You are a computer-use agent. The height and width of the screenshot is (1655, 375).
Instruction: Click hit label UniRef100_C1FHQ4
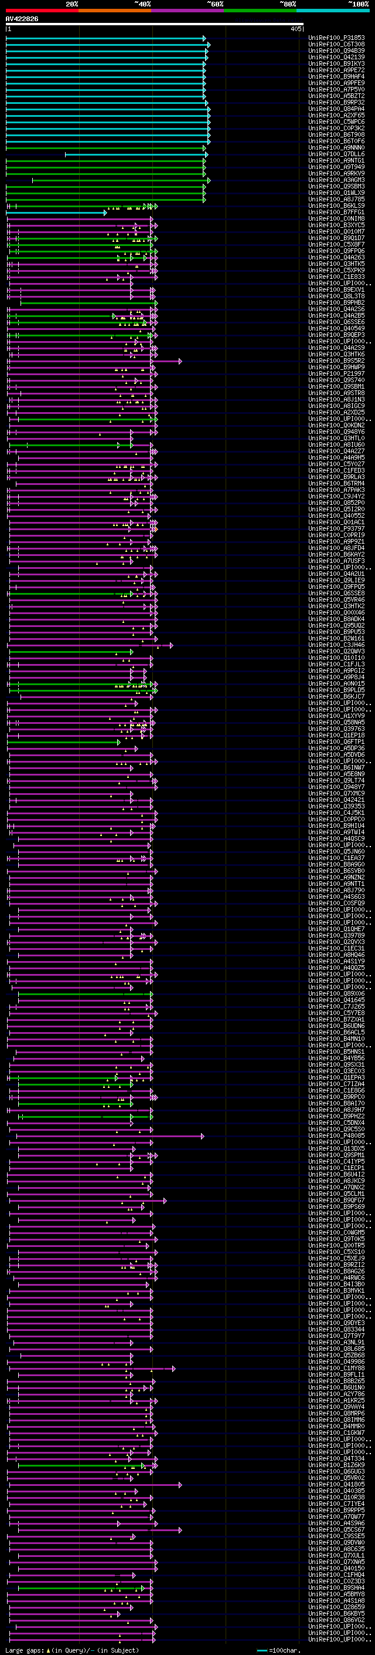pyautogui.click(x=336, y=1575)
